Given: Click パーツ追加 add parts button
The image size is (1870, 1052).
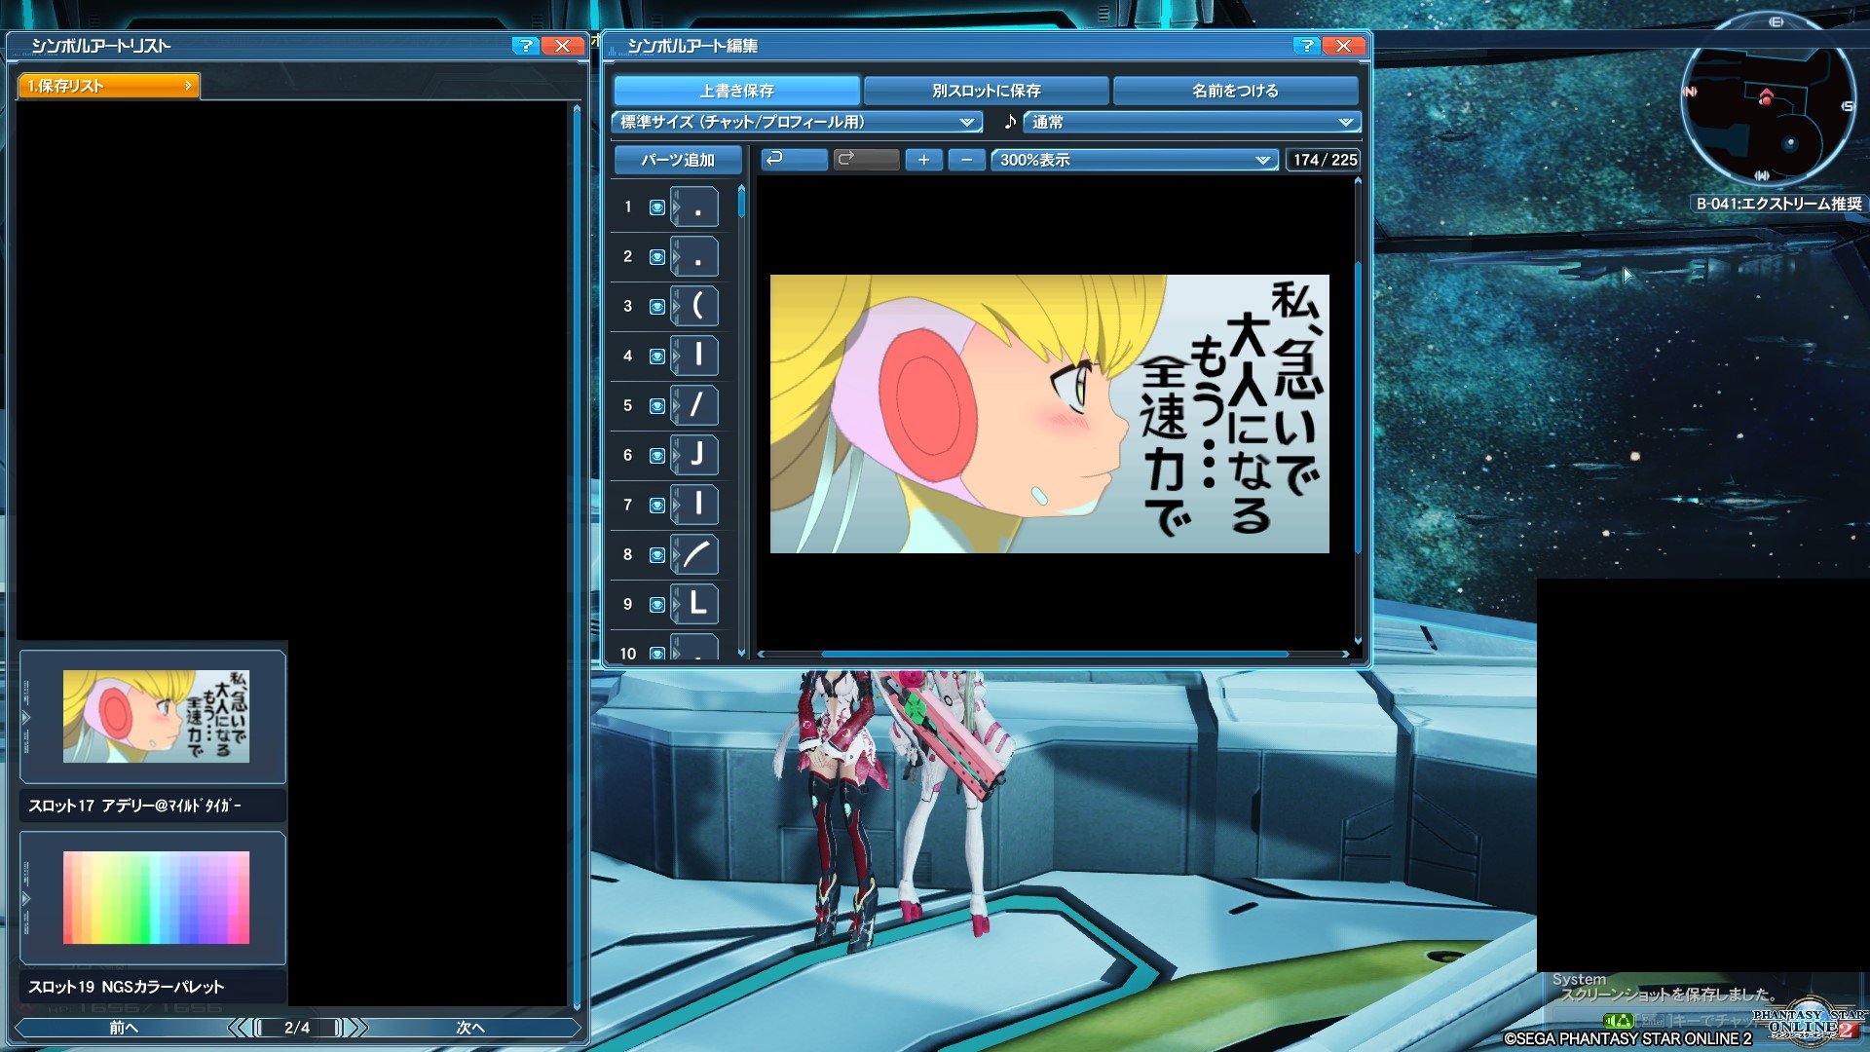Looking at the screenshot, I should [677, 160].
